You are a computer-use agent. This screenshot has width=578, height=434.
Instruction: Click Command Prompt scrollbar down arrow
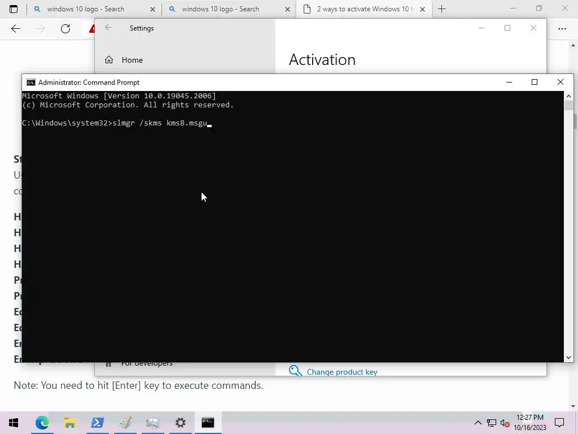coord(568,357)
